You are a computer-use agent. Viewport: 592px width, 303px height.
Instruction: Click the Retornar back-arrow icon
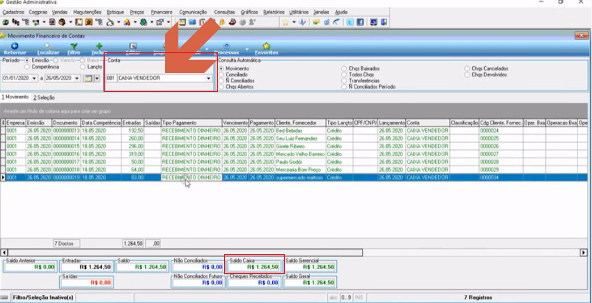click(x=15, y=46)
